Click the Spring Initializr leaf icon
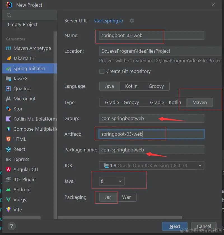Viewport: 224px width, 235px height. (8, 68)
